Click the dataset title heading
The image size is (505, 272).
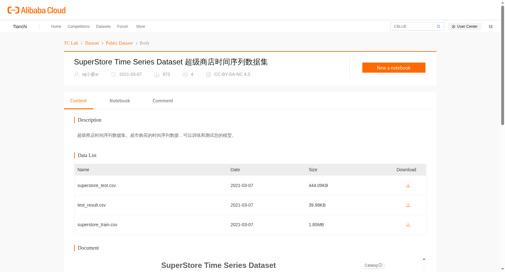[x=171, y=62]
